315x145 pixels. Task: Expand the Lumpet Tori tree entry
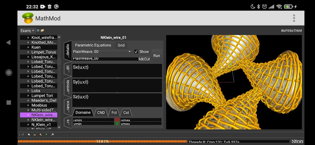28,96
